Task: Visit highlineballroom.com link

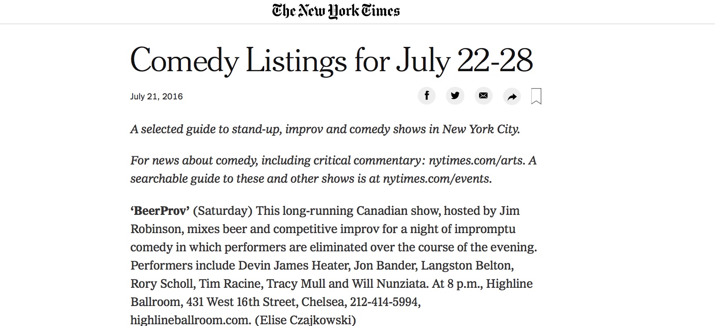Action: tap(191, 320)
